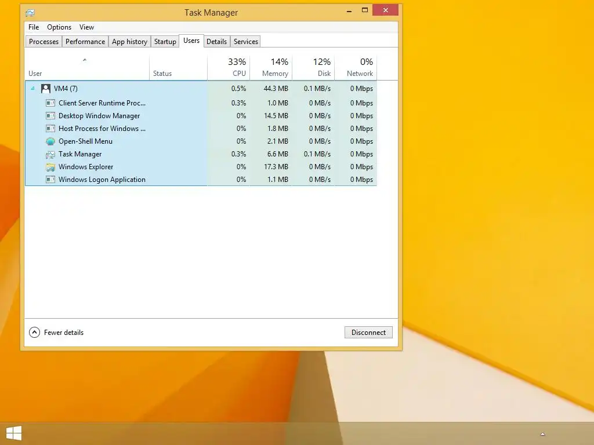
Task: Select Host Process for Windows row
Action: (x=201, y=129)
